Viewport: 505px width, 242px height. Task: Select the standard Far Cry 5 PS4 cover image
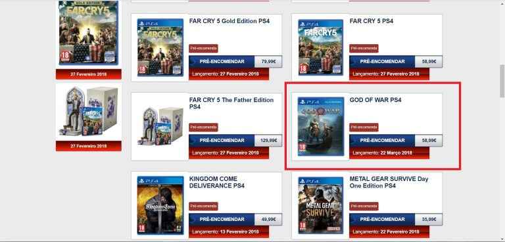tap(321, 47)
